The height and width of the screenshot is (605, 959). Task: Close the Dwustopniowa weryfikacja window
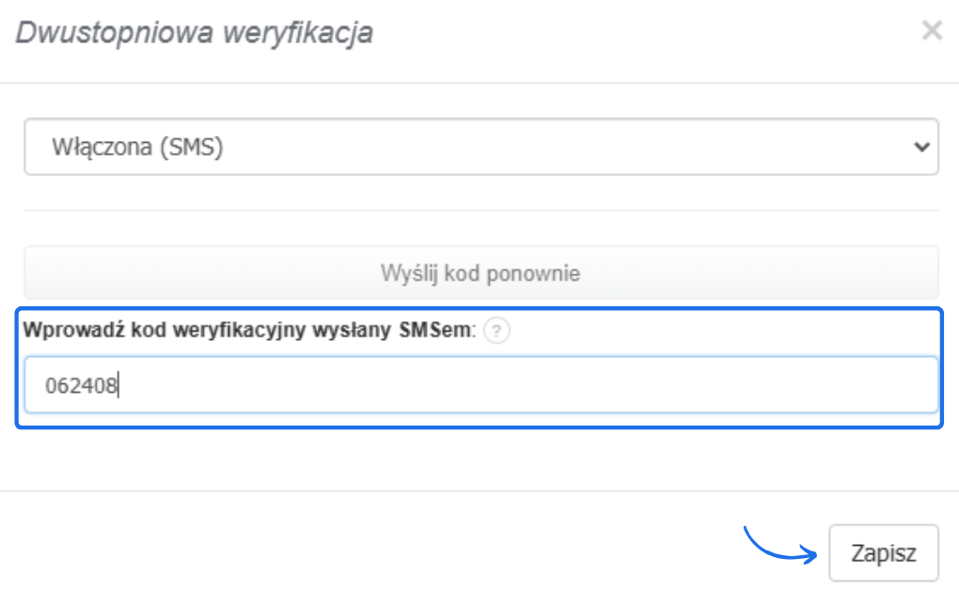click(932, 31)
